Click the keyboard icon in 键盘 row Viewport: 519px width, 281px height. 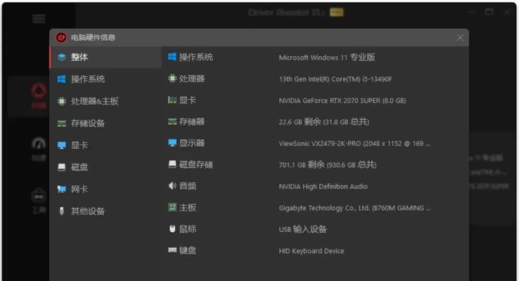click(x=172, y=250)
